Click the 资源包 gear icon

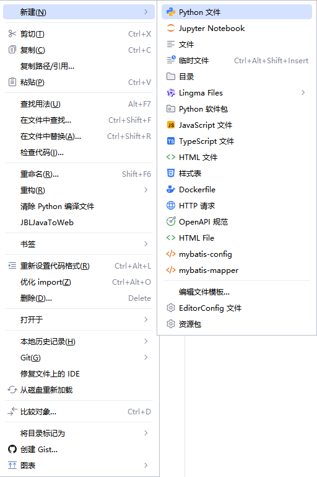pos(171,324)
